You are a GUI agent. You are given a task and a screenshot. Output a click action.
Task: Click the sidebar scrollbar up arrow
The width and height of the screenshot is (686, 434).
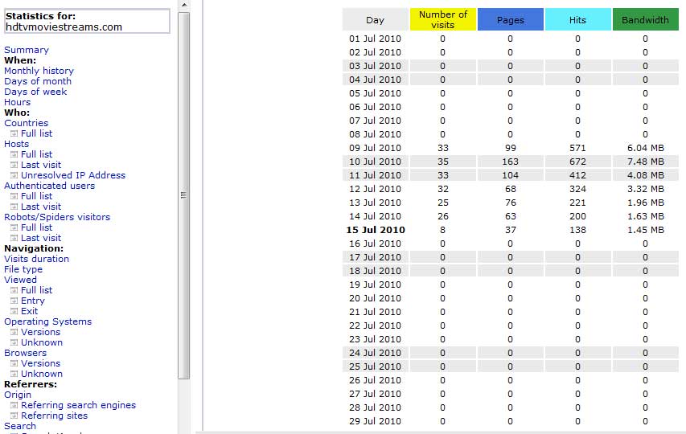click(x=184, y=5)
